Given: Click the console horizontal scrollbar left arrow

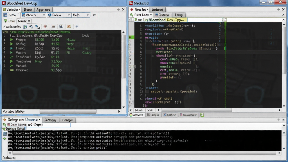Looking at the screenshot, I should click(x=10, y=153).
